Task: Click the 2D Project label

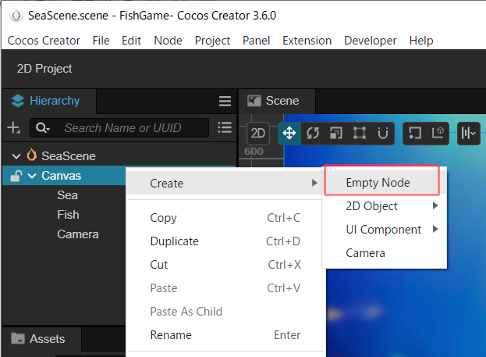Action: click(x=44, y=69)
